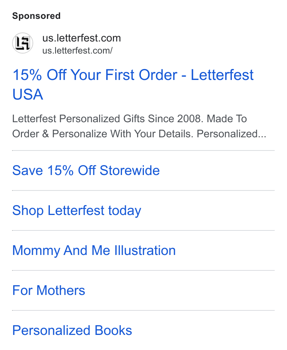287x350 pixels.
Task: Click 'Mothers' in the For Mothers sitelink
Action: pos(61,290)
